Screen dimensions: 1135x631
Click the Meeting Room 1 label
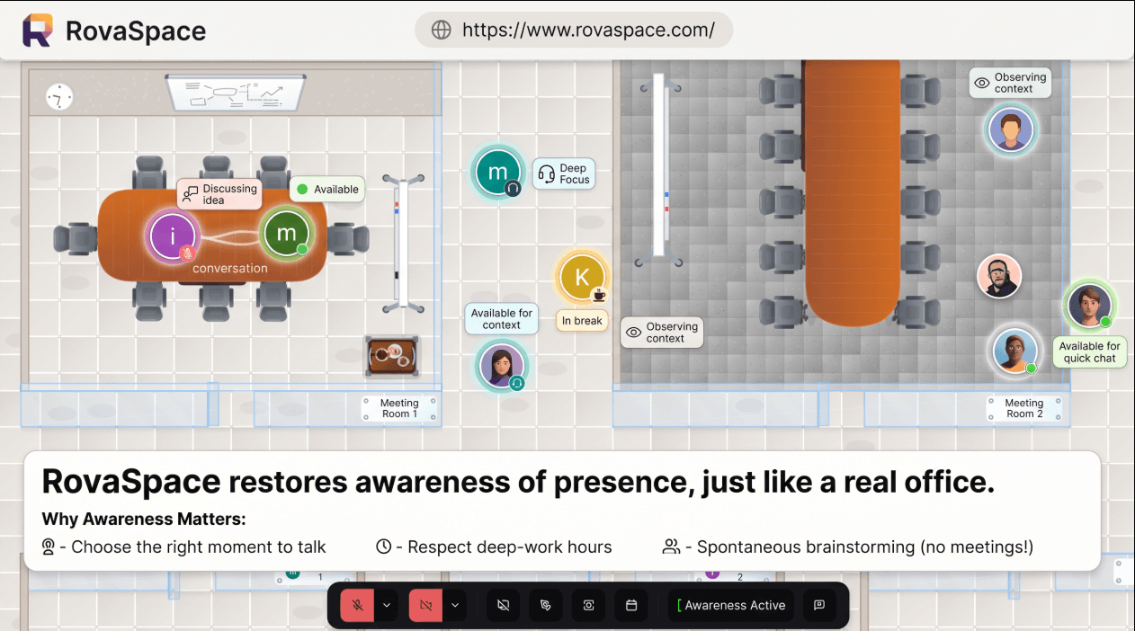coord(400,409)
